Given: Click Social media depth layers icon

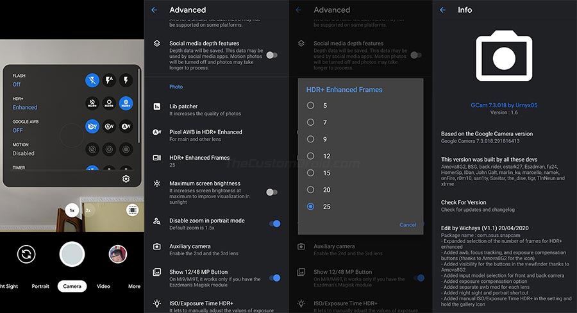Looking at the screenshot, I should (157, 44).
